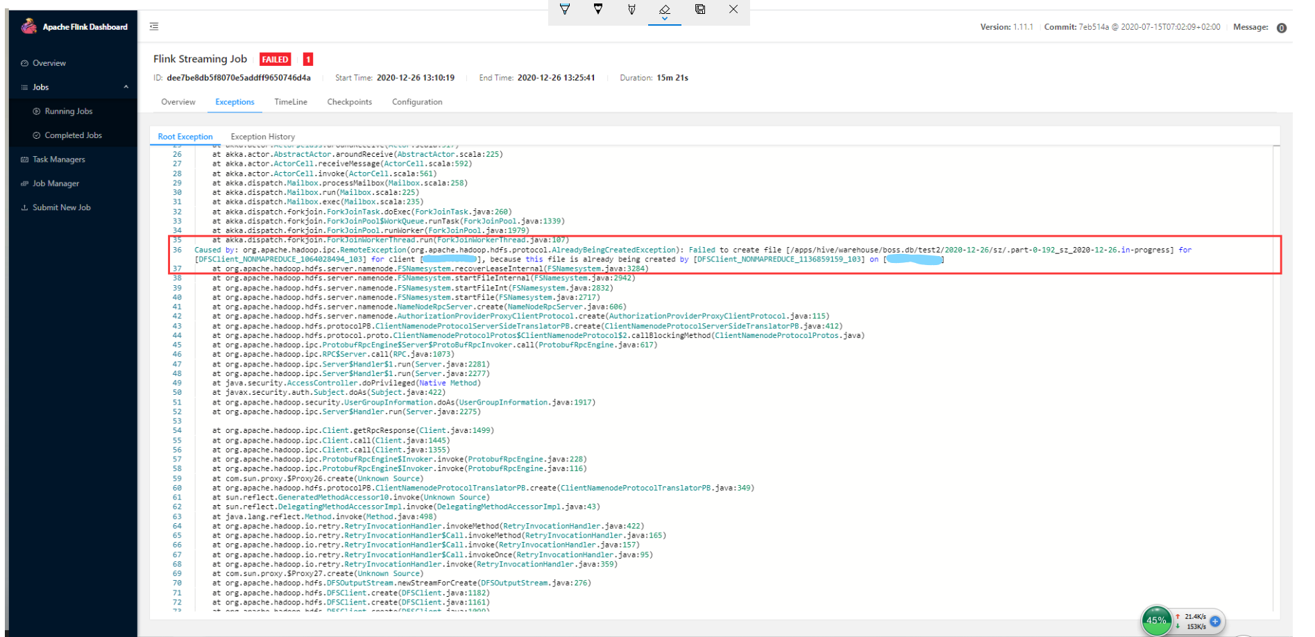Click the Apache Flink squirrel logo

click(28, 26)
